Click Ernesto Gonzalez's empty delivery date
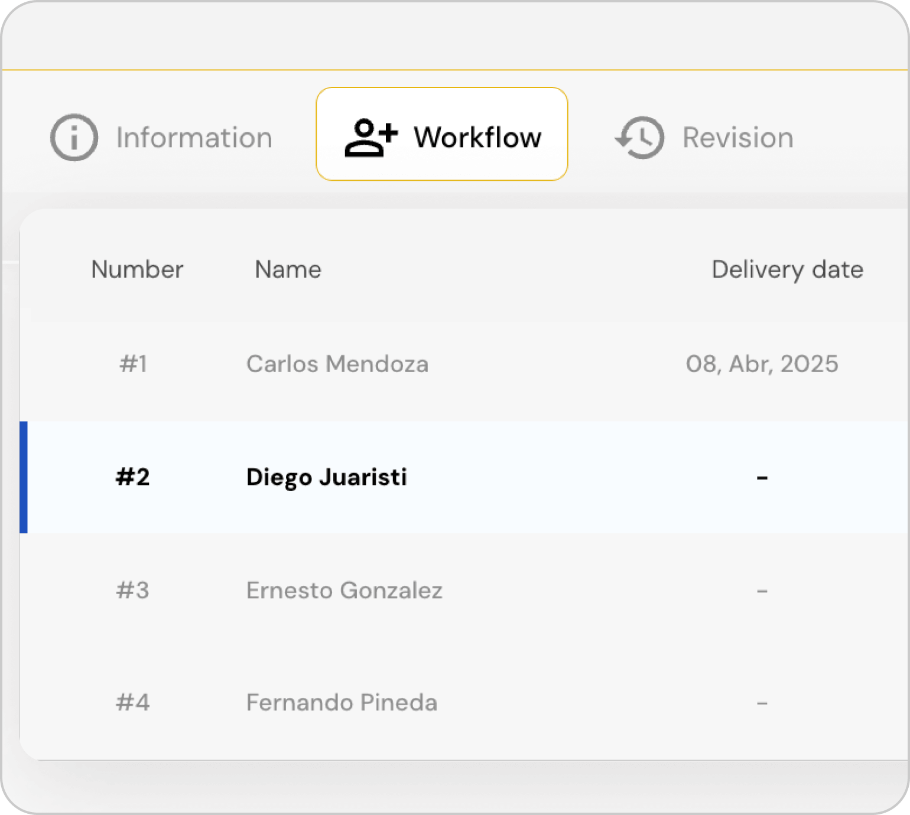 [x=762, y=591]
